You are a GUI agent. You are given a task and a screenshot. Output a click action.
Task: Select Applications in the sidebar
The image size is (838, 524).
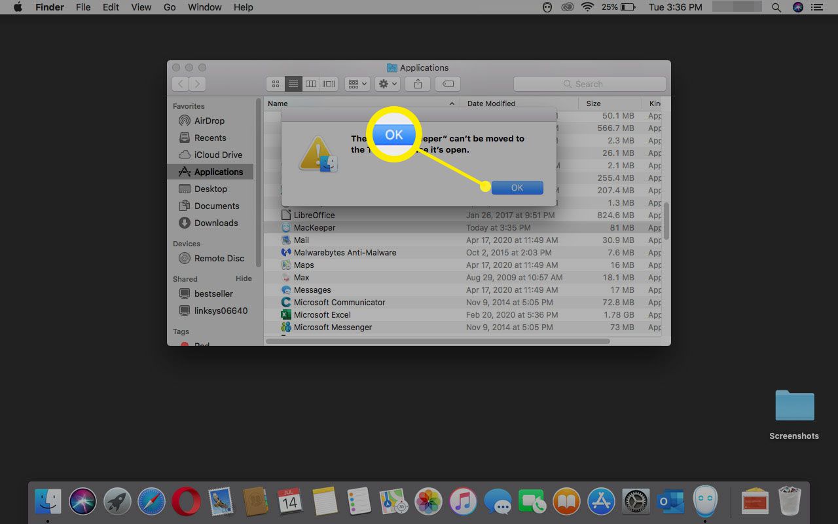coord(210,172)
